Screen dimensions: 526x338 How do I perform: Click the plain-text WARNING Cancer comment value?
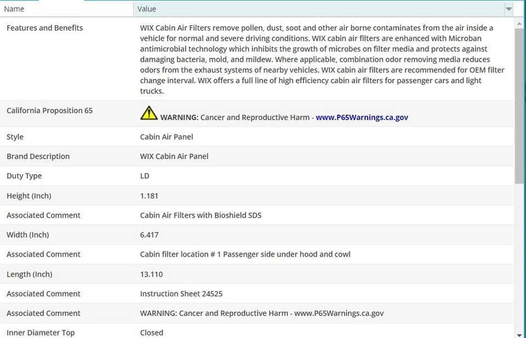[262, 313]
